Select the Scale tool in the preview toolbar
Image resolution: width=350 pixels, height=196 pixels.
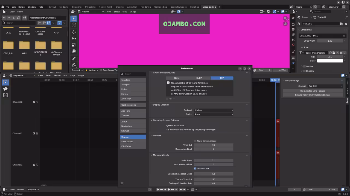(x=74, y=45)
